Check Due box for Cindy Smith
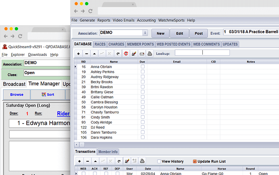The image size is (279, 175). 143,117
